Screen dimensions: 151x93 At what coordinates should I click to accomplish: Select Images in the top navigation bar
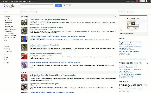pyautogui.click(x=11, y=1)
